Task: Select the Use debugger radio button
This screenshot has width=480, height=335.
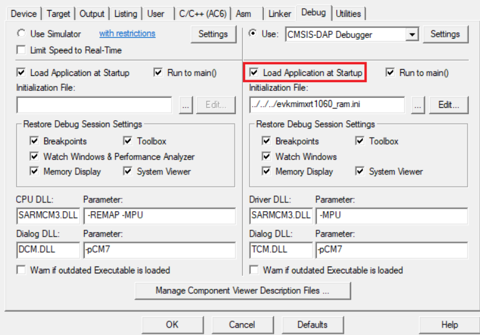Action: [x=252, y=34]
